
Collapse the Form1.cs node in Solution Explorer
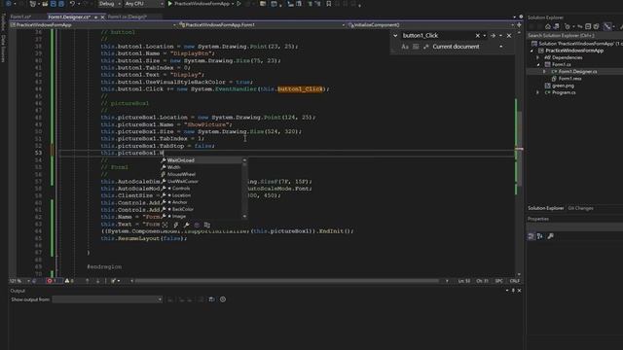tap(538, 64)
